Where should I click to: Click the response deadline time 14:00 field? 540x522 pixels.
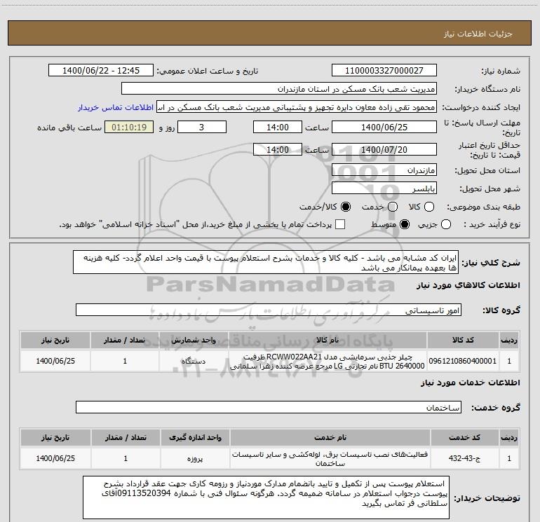pyautogui.click(x=278, y=127)
